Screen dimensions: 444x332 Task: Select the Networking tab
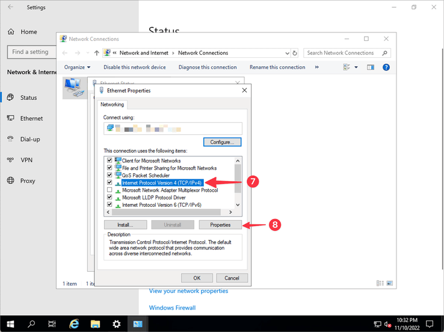pyautogui.click(x=112, y=104)
